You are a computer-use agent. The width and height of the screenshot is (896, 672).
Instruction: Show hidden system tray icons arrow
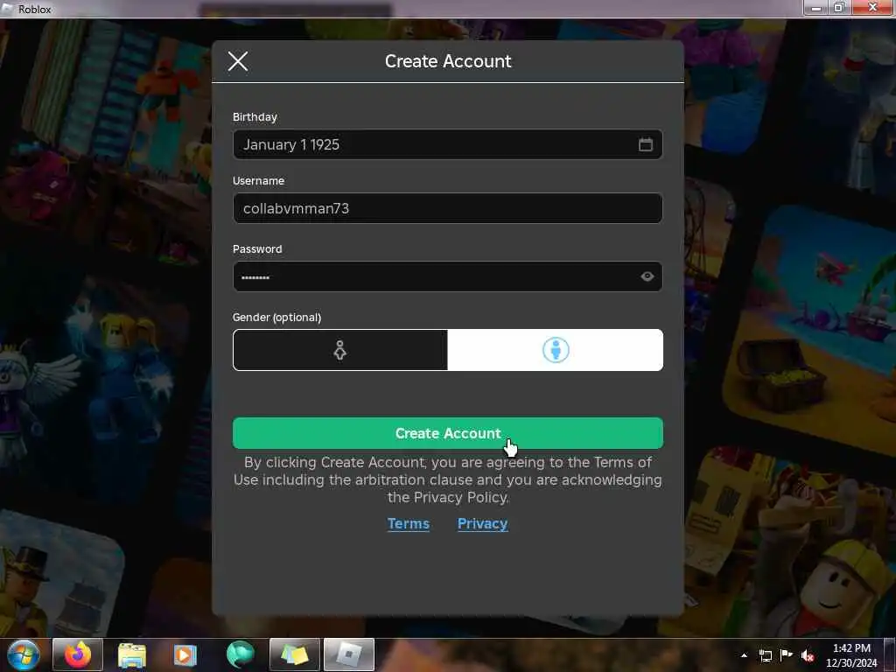point(744,655)
